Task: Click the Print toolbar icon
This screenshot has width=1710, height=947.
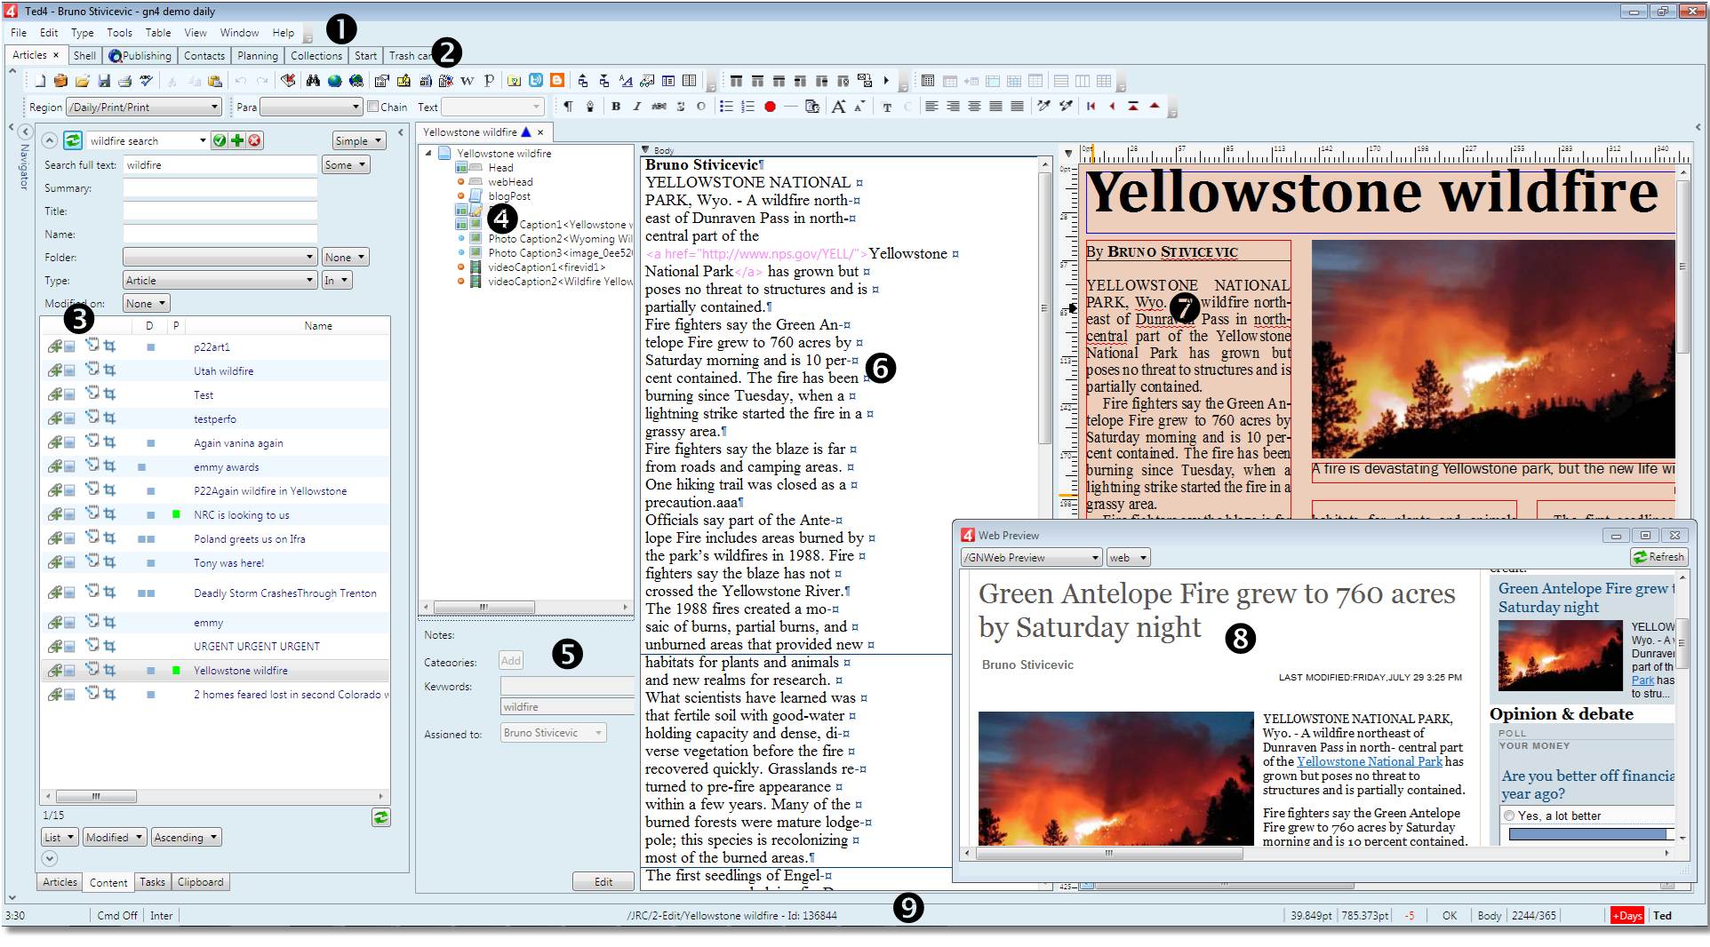Action: pos(125,81)
